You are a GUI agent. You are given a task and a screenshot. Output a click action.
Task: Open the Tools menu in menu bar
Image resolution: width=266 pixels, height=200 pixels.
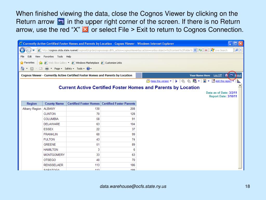60,57
